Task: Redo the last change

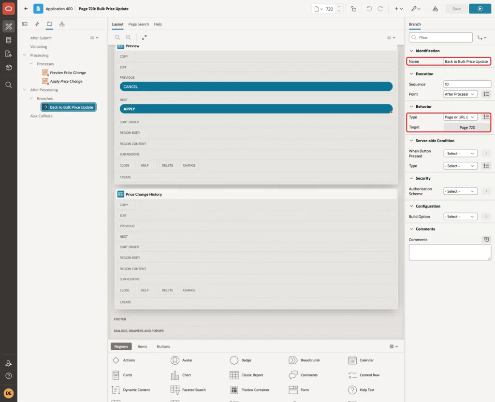Action: tap(380, 9)
